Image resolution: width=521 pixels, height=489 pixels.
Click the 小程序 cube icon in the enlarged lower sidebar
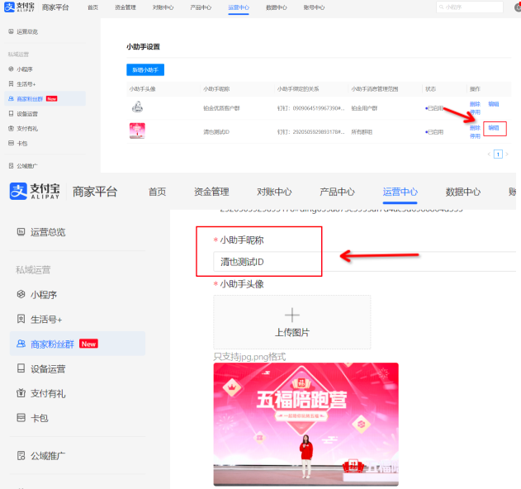(21, 294)
